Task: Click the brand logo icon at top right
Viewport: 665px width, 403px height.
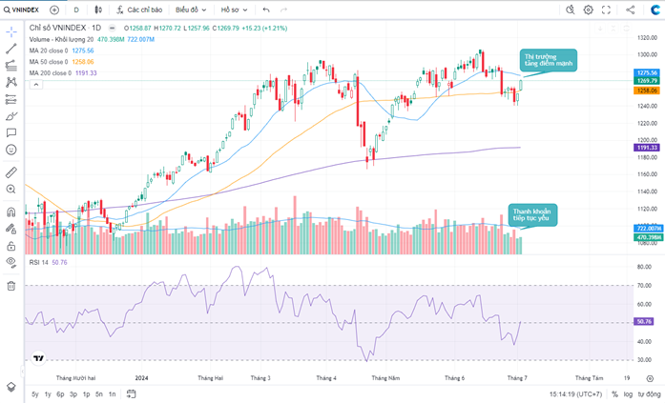Action: pyautogui.click(x=655, y=10)
